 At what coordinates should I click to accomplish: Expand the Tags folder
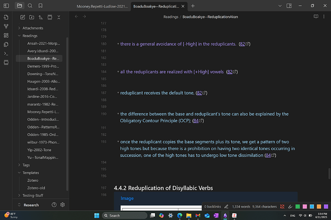pyautogui.click(x=26, y=165)
